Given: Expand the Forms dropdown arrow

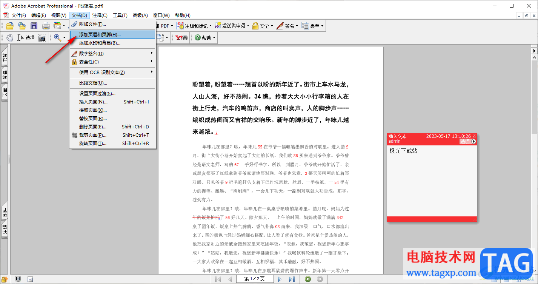Looking at the screenshot, I should pyautogui.click(x=322, y=26).
